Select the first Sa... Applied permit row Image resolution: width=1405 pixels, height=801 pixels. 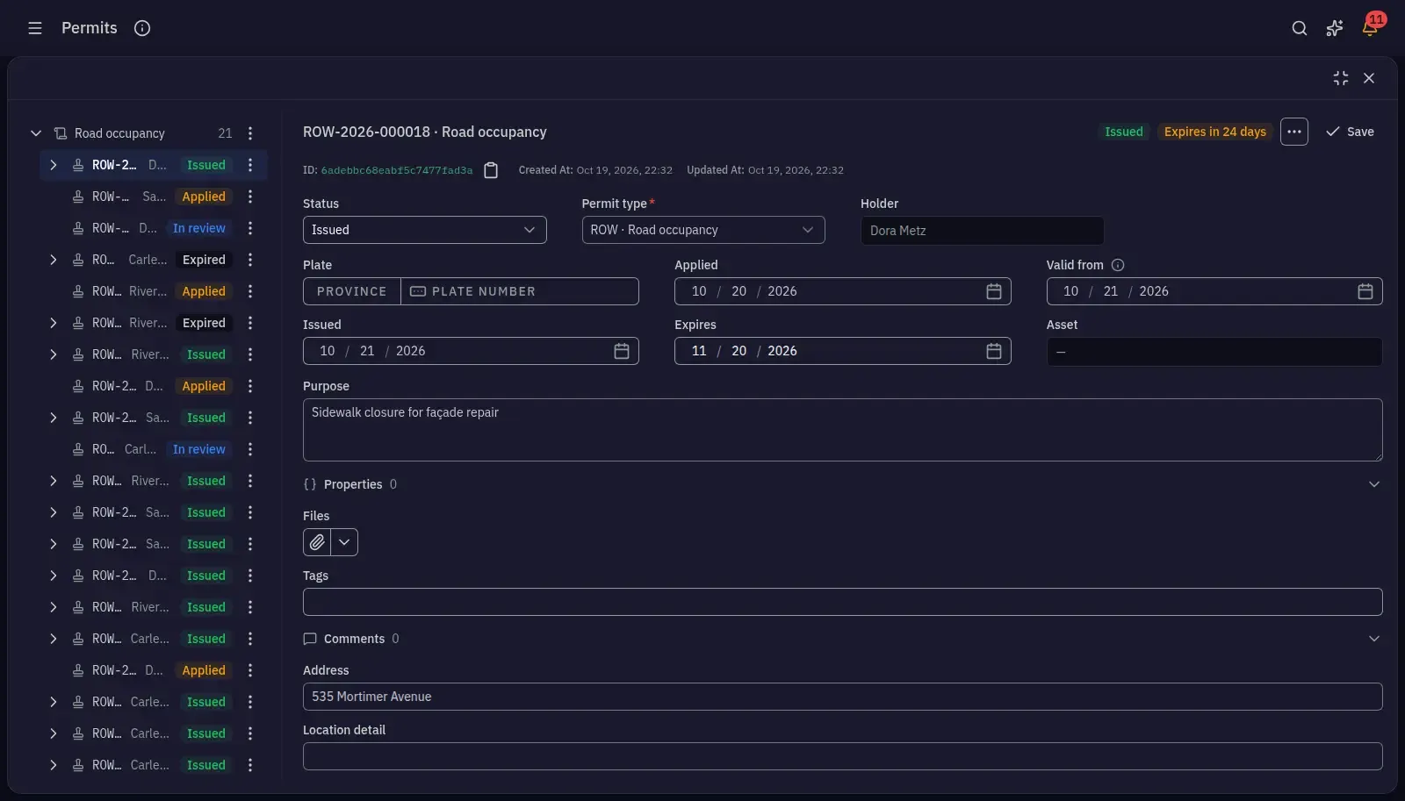154,197
